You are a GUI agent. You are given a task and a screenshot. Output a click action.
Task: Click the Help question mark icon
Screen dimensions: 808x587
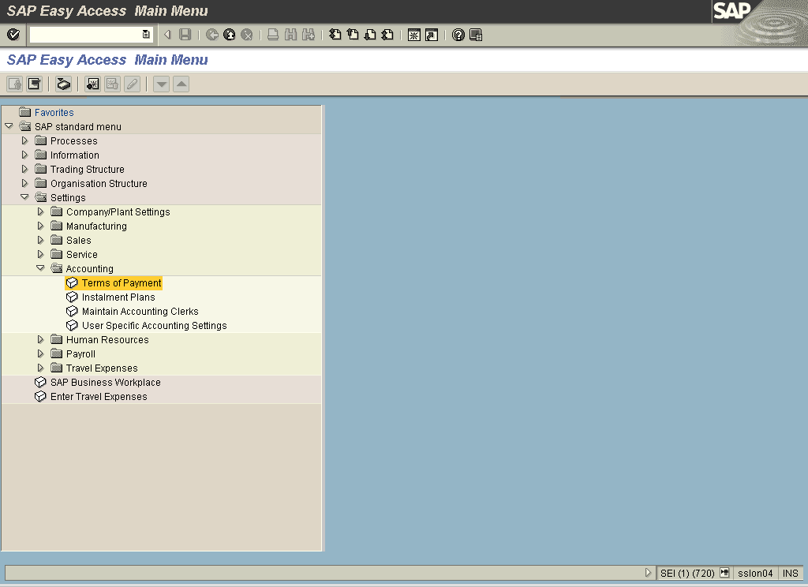(x=458, y=35)
